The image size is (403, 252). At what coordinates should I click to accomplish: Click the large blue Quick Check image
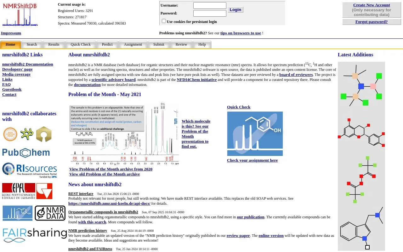(x=255, y=134)
